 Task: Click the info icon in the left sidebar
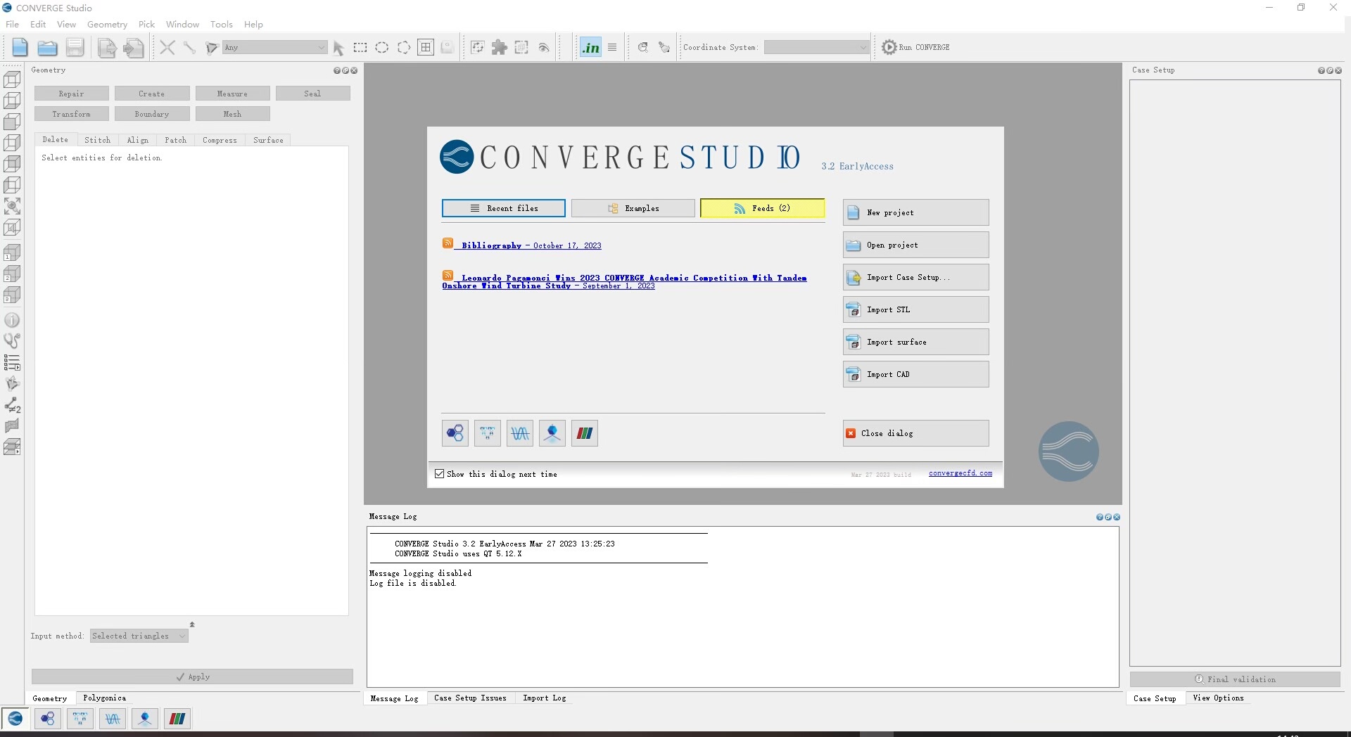pyautogui.click(x=12, y=320)
